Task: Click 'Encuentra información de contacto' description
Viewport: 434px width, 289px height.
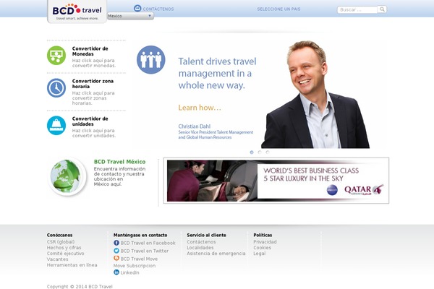Action: coord(119,176)
